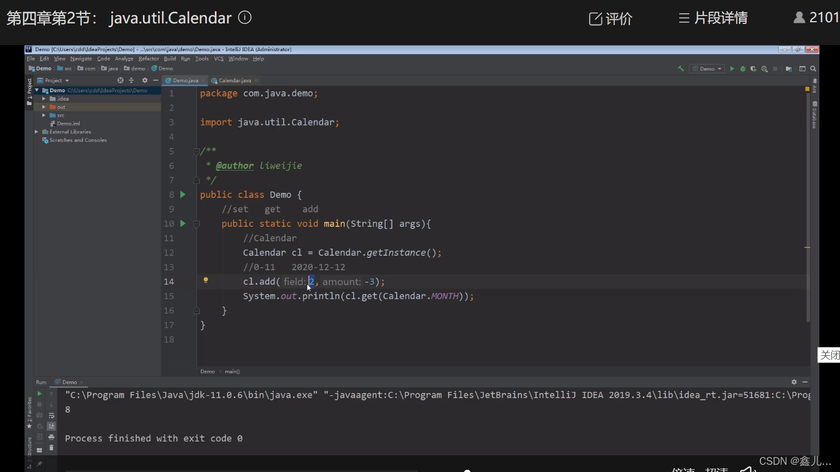Expand External Libraries node
Viewport: 840px width, 472px height.
(37, 132)
